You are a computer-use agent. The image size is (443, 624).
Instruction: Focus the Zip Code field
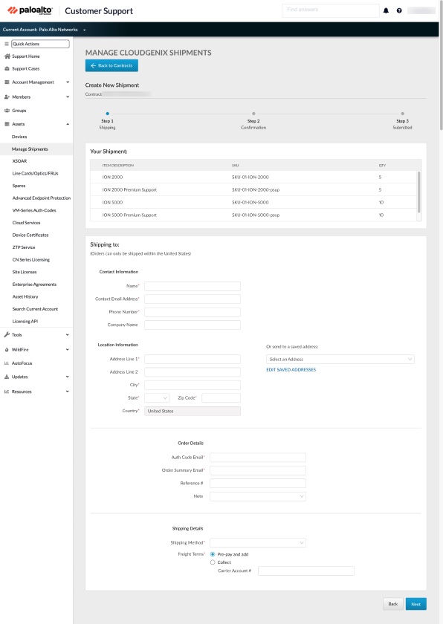point(221,397)
